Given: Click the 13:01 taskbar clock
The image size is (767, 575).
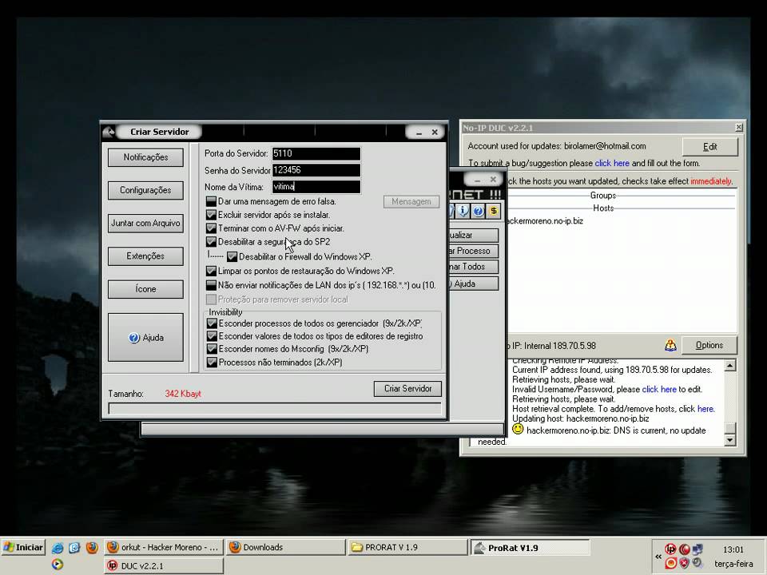Looking at the screenshot, I should (x=733, y=549).
